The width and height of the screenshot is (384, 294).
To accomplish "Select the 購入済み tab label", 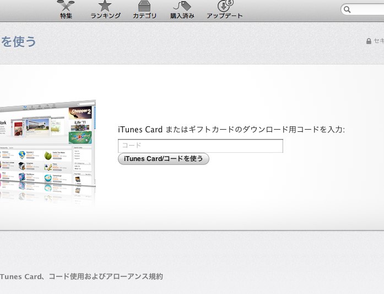I will point(182,16).
